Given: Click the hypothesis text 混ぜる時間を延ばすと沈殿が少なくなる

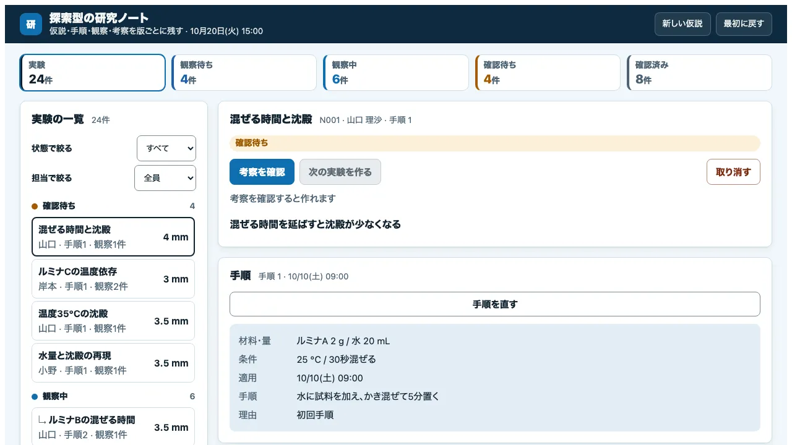Looking at the screenshot, I should pos(316,224).
